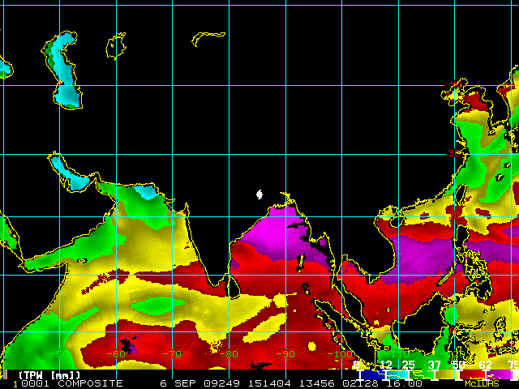Click the -70 longitude label
Viewport: 519px width, 389px height.
point(173,354)
